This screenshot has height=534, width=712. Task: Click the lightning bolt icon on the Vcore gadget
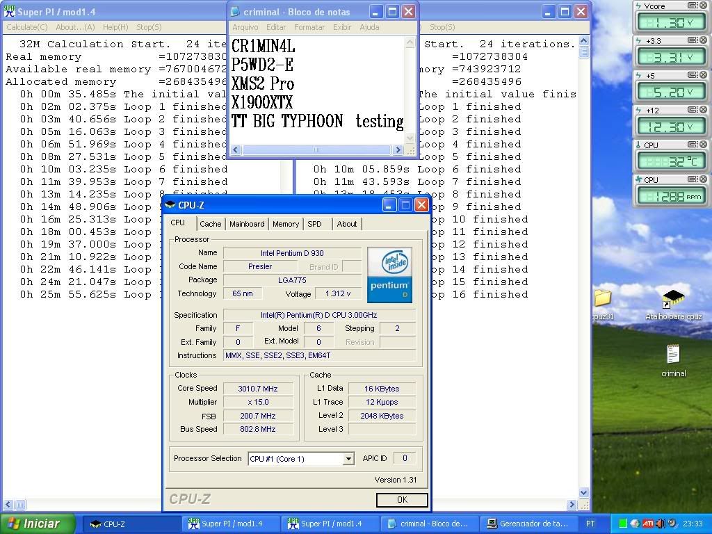(638, 6)
